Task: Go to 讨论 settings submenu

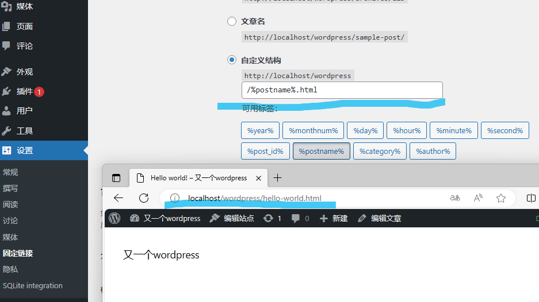Action: pos(10,220)
